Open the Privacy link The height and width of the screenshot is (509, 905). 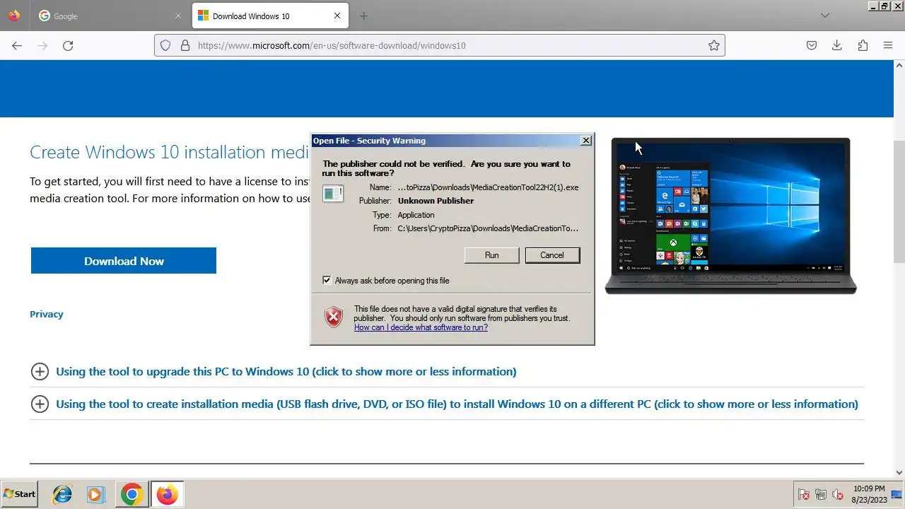click(47, 314)
